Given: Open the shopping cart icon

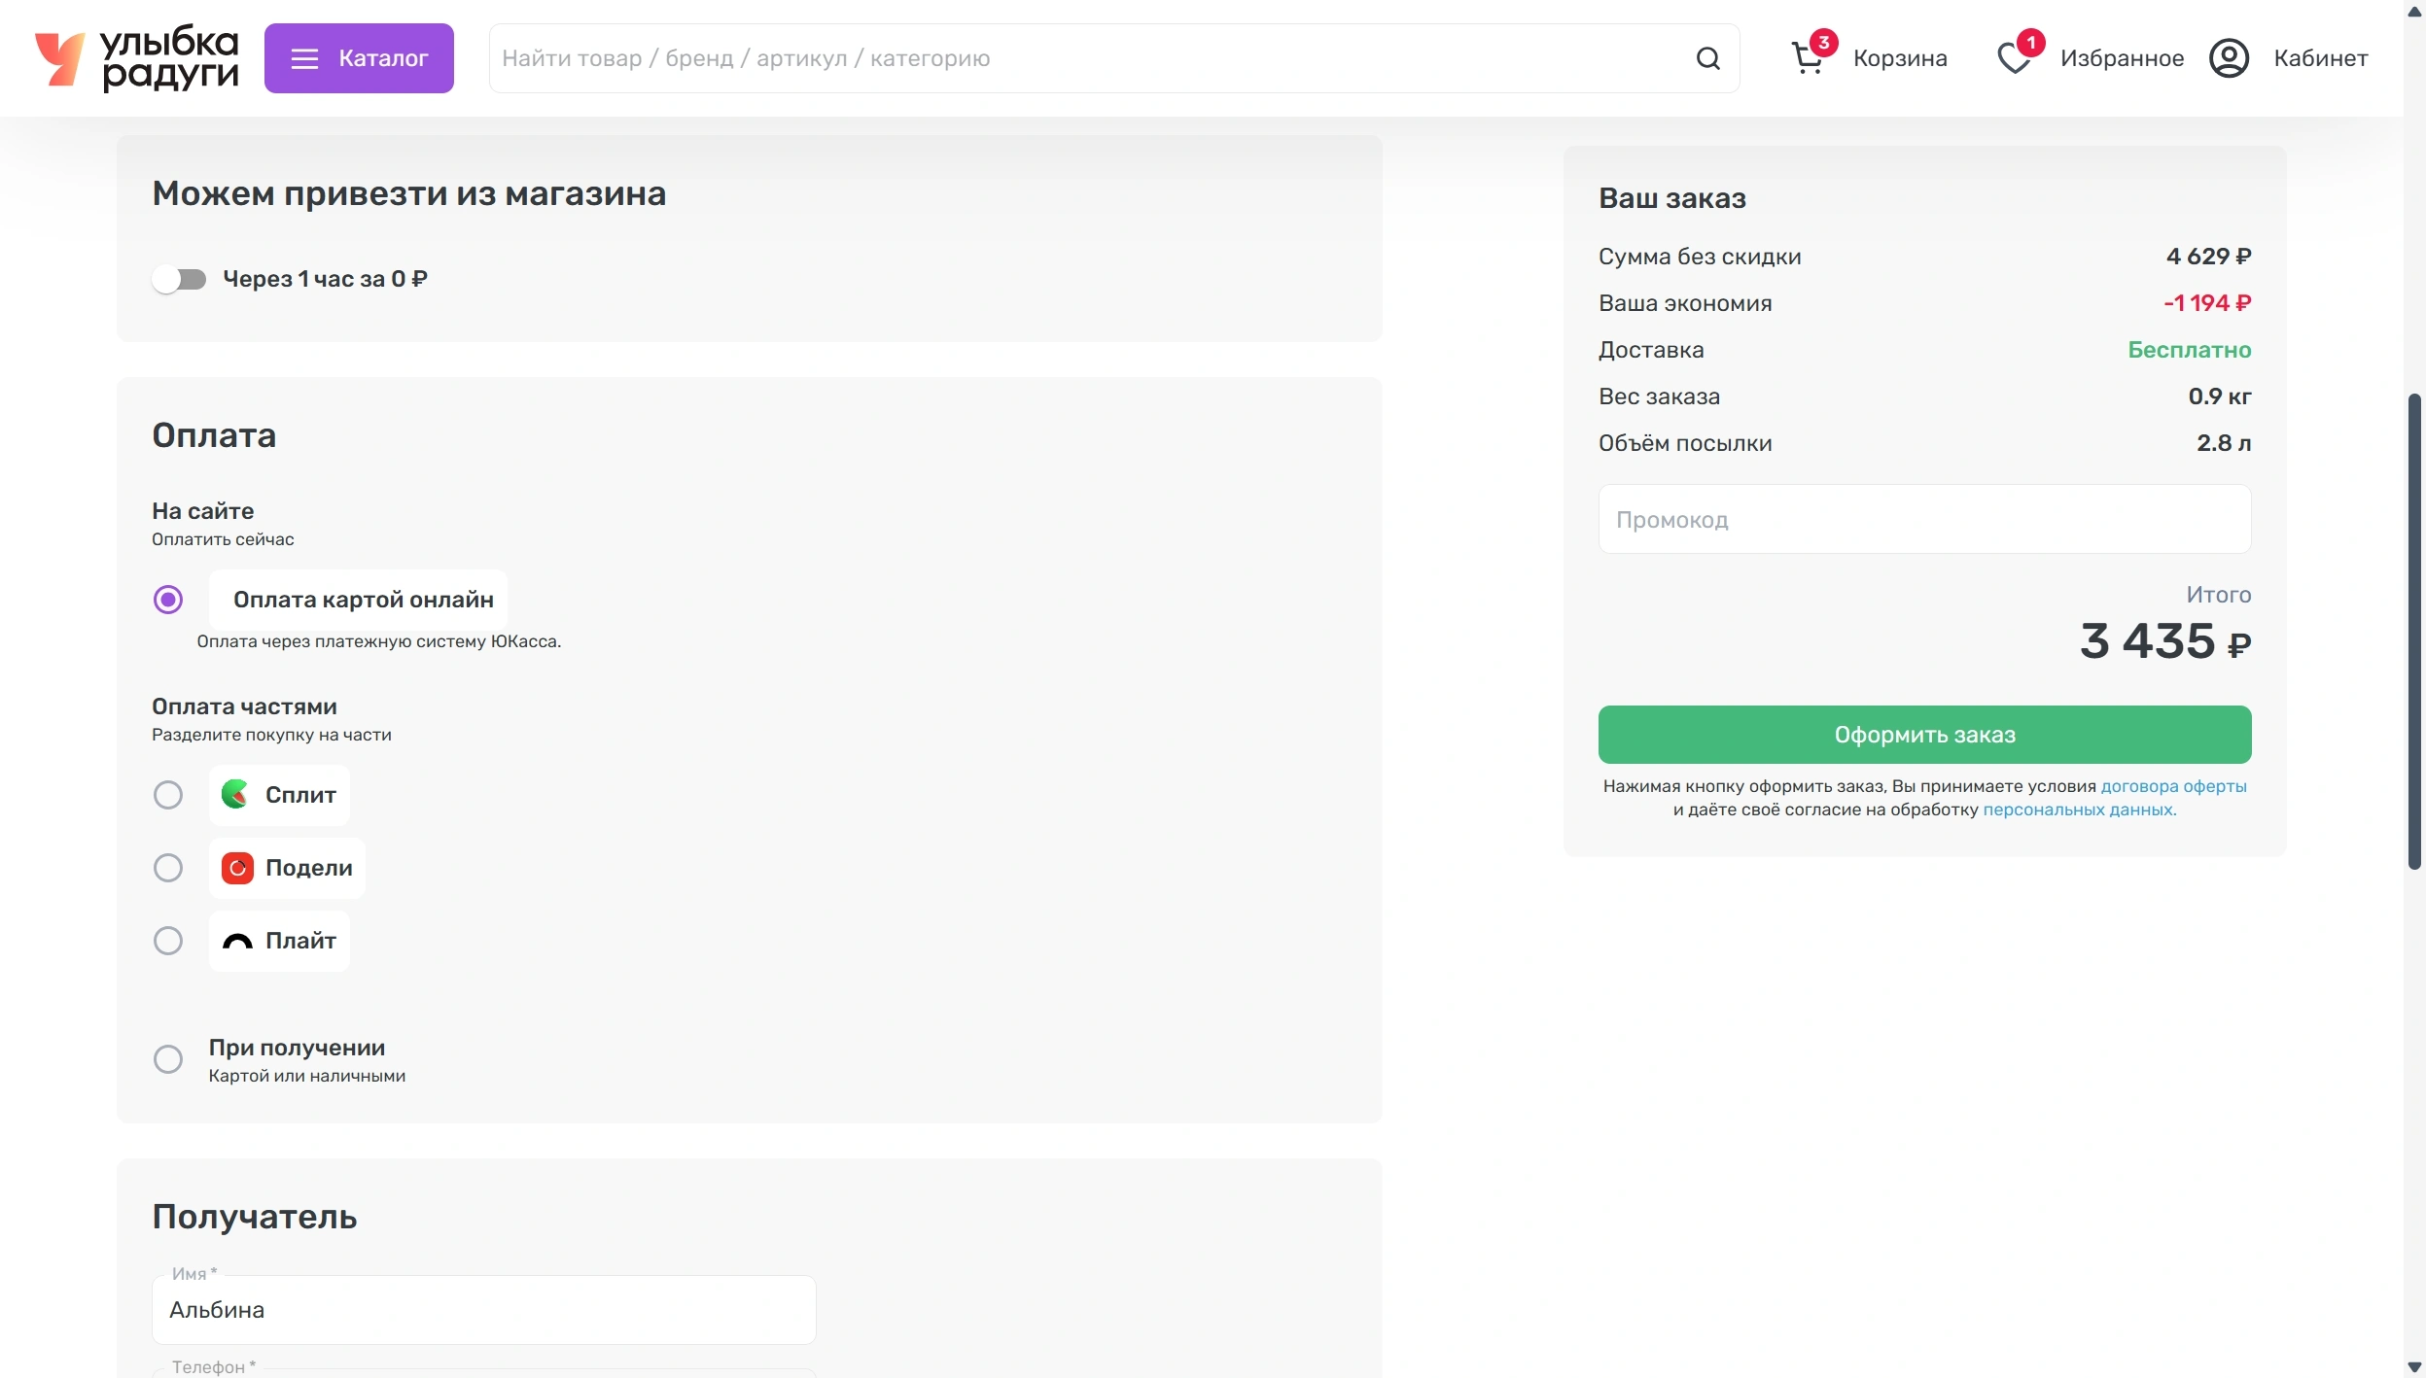Looking at the screenshot, I should click(1808, 58).
